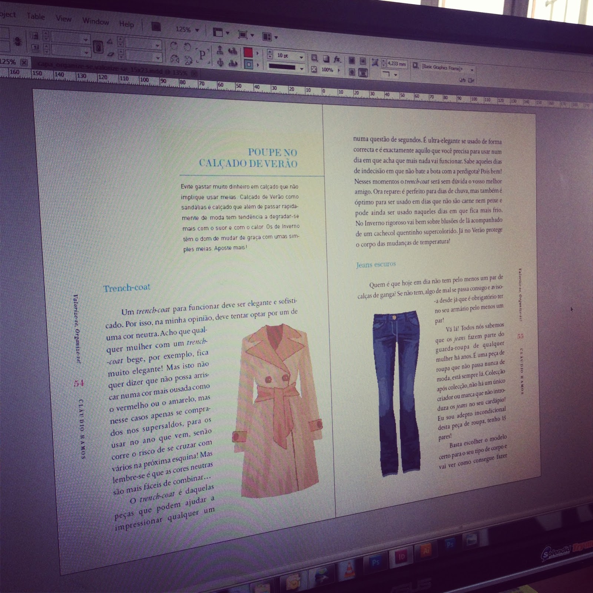
Task: Flip the selection vertically
Action: click(x=188, y=60)
